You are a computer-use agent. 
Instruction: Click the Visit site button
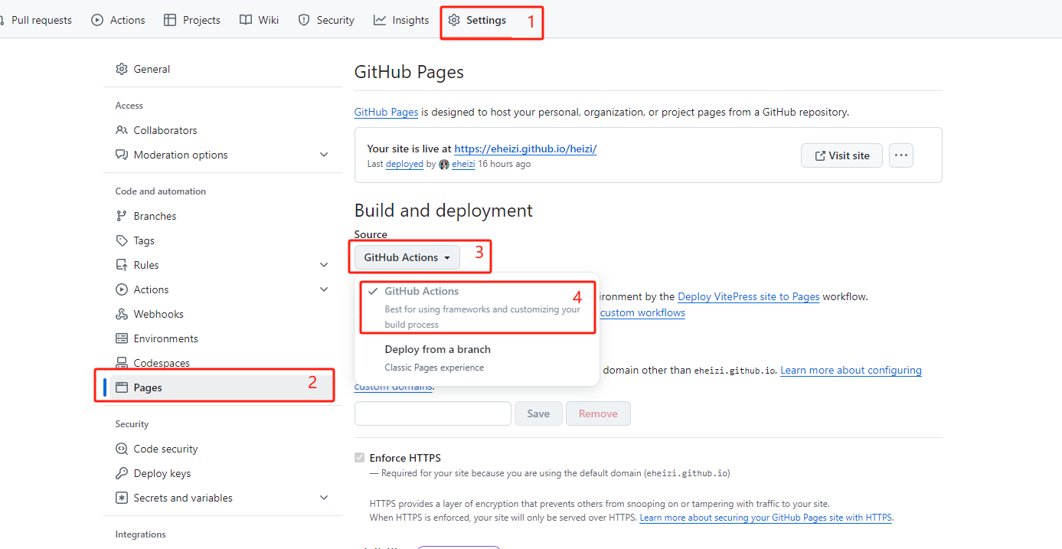click(841, 155)
